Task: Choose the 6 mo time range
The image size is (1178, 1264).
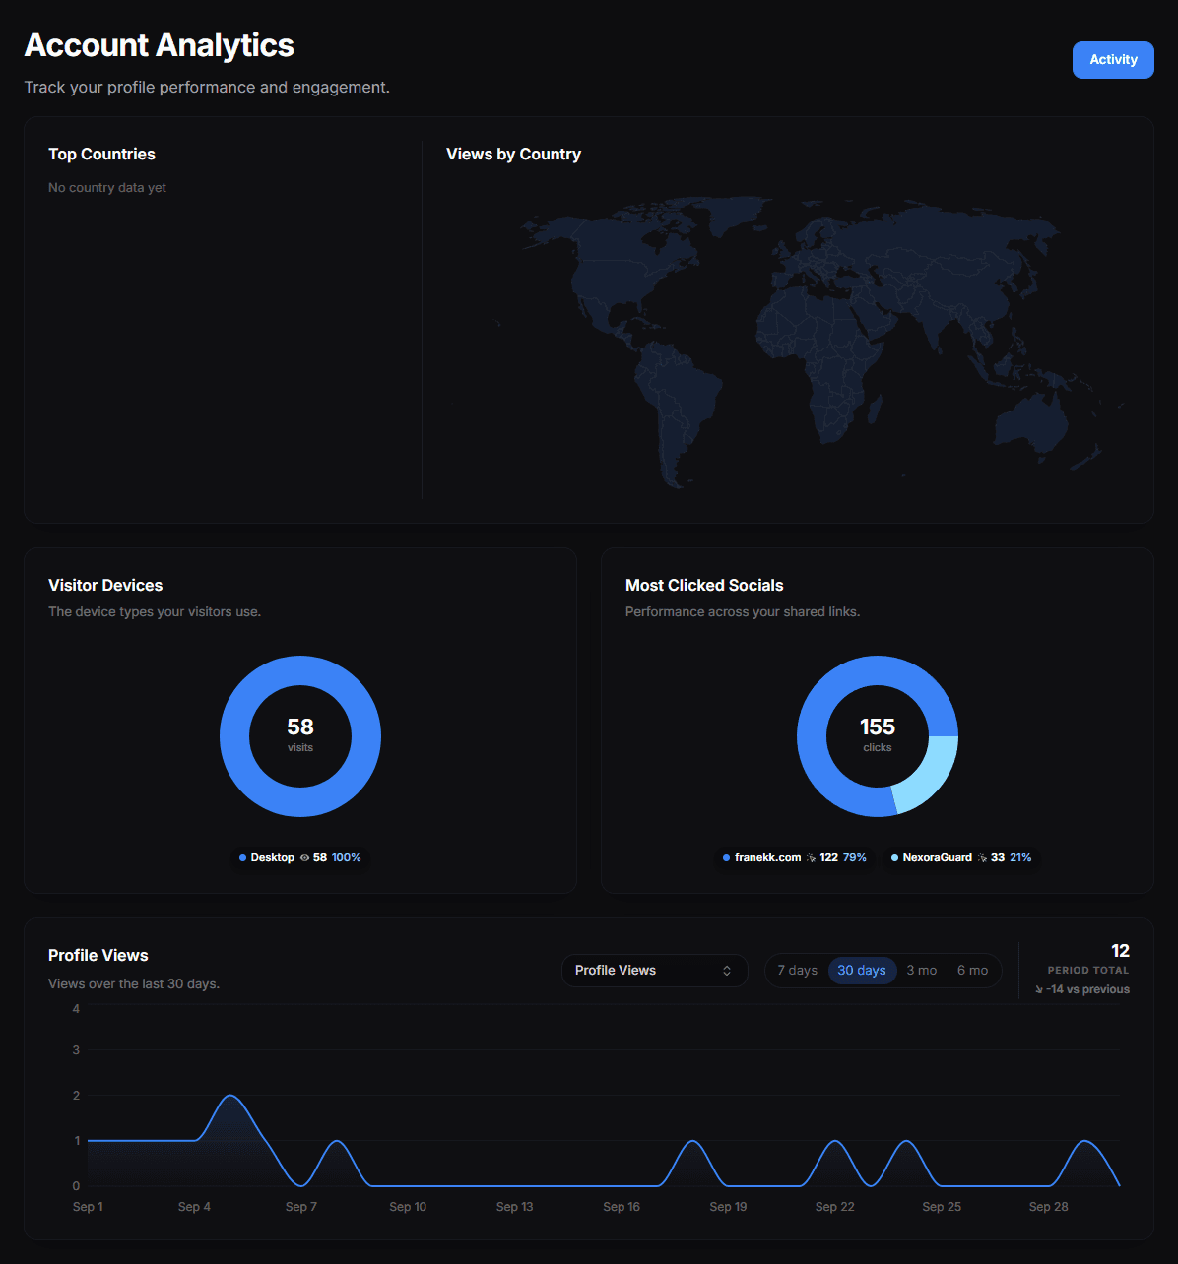Action: [972, 971]
